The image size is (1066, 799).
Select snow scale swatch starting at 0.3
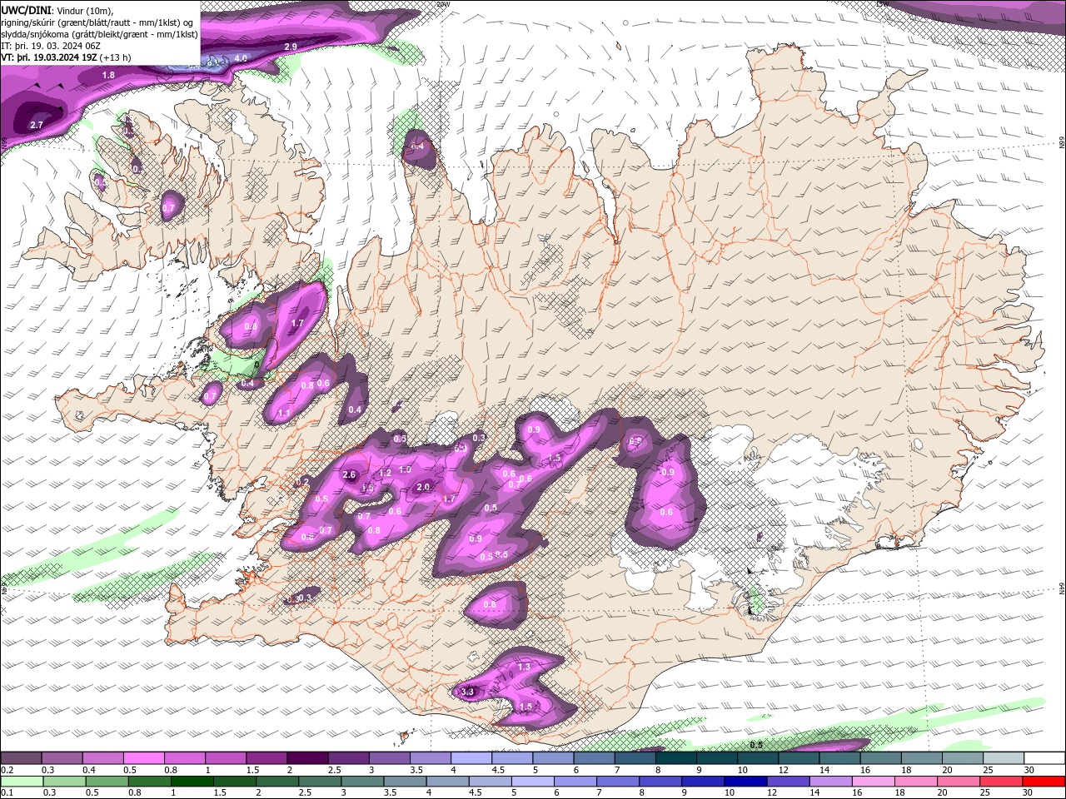[x=62, y=758]
